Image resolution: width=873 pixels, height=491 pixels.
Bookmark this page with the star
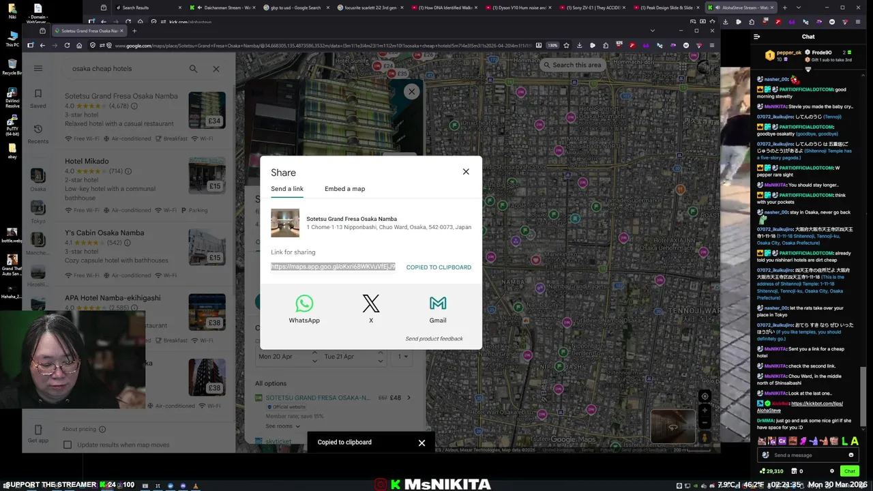pyautogui.click(x=566, y=46)
